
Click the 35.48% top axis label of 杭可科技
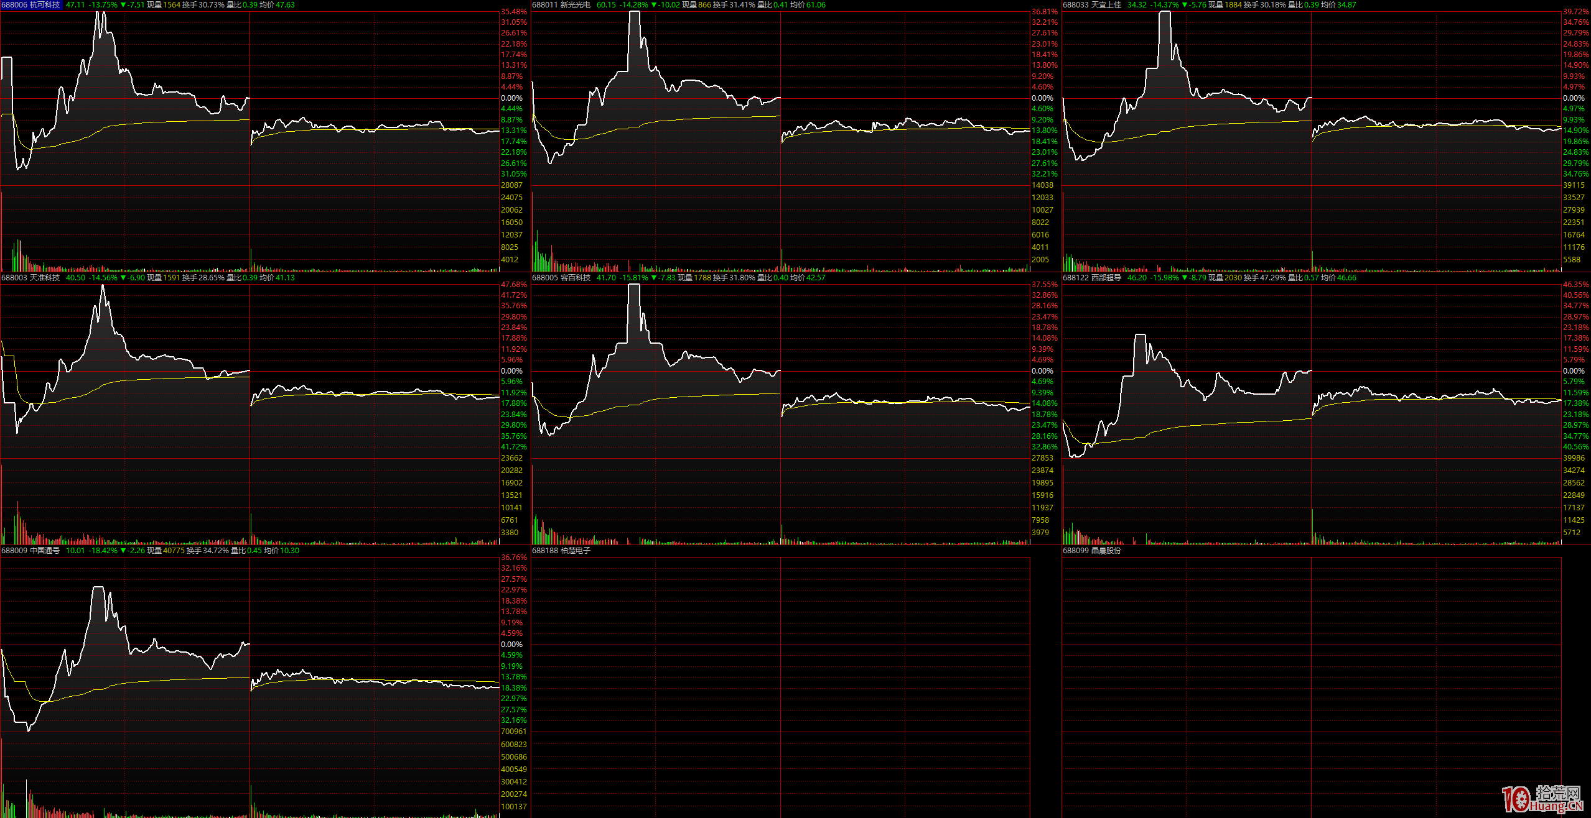click(513, 12)
